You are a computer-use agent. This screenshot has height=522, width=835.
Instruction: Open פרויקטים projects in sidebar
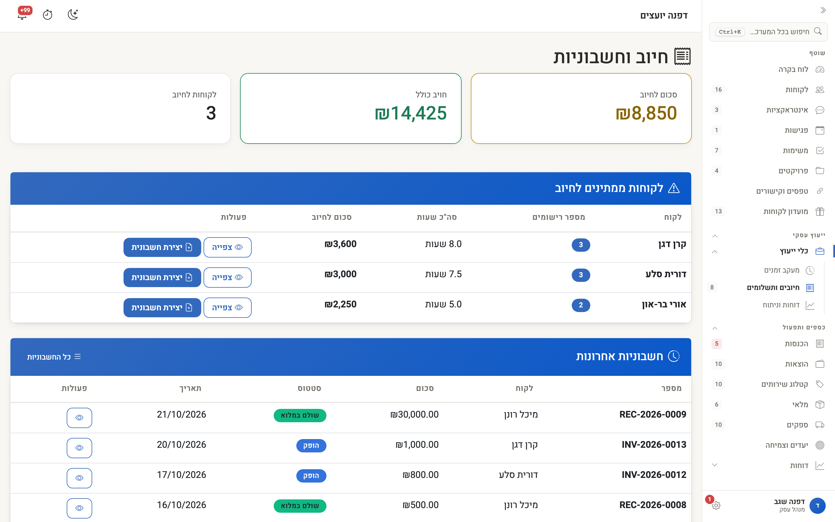tap(768, 171)
